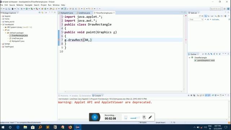Open the Java perspective icon beside Quick Access
Screen dimensions: 231x130
pyautogui.click(x=228, y=9)
